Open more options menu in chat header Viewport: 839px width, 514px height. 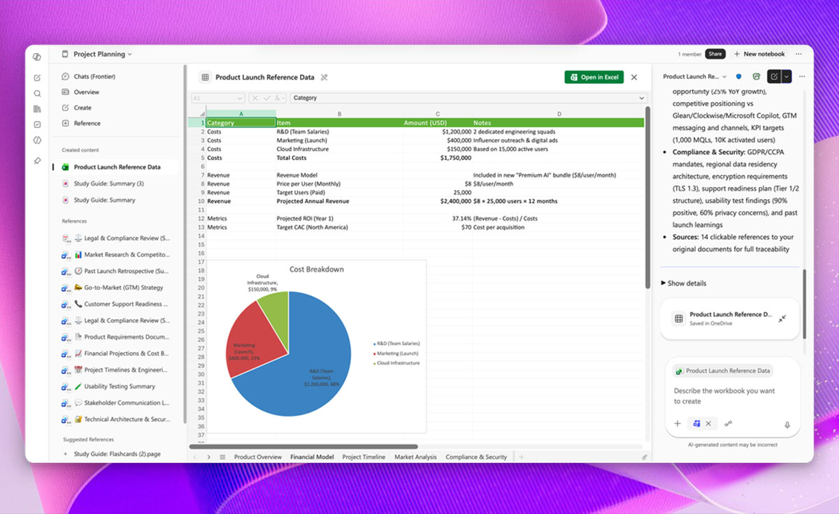point(802,77)
